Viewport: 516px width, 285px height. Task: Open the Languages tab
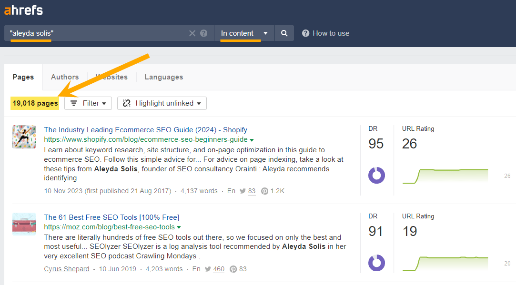163,77
